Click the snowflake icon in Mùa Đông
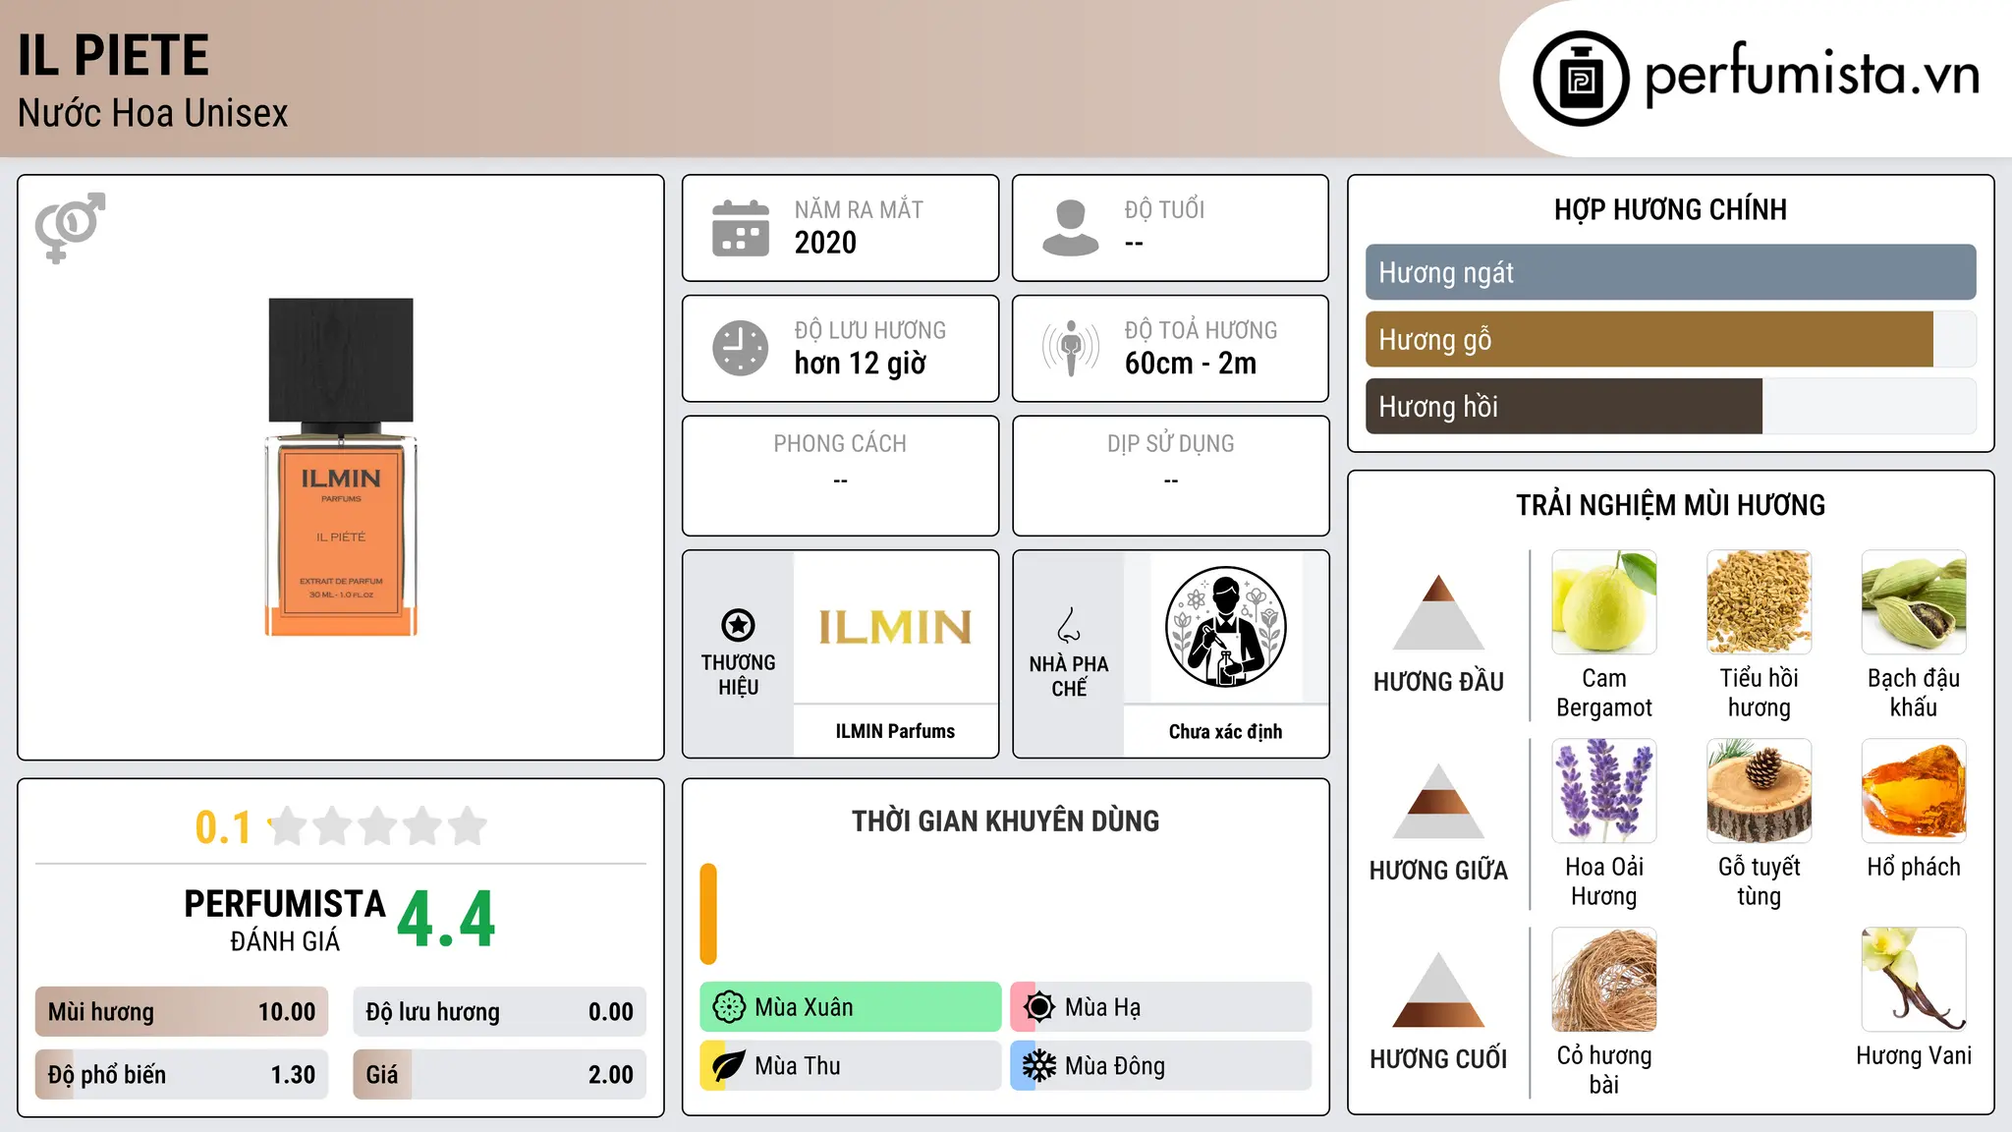The width and height of the screenshot is (2012, 1132). point(1039,1066)
